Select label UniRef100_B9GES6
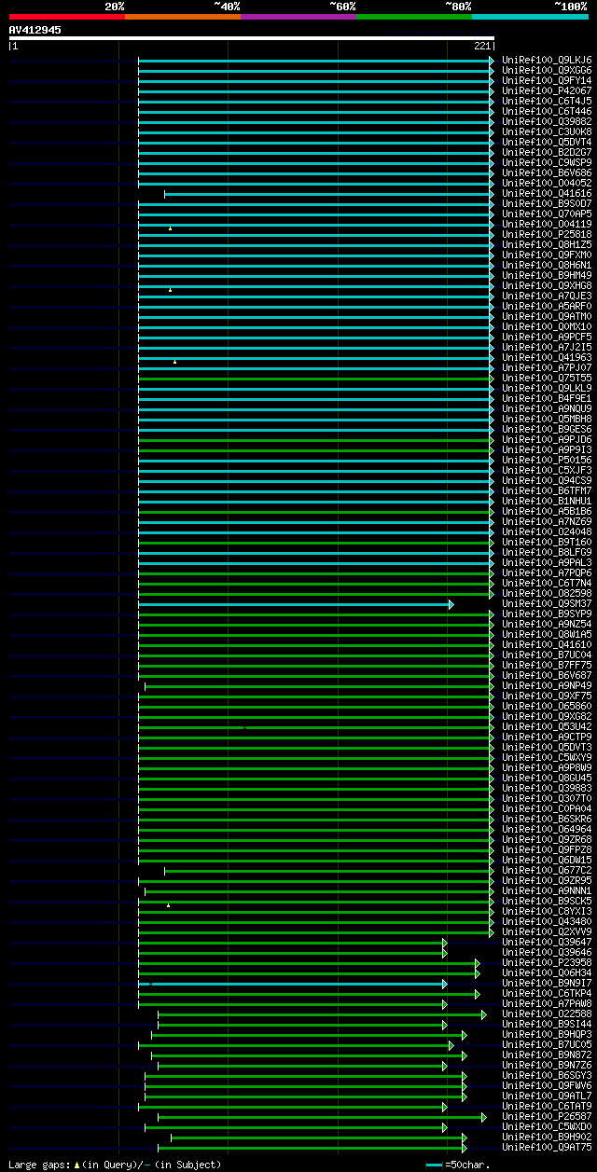Viewport: 597px width, 1172px height. click(547, 429)
